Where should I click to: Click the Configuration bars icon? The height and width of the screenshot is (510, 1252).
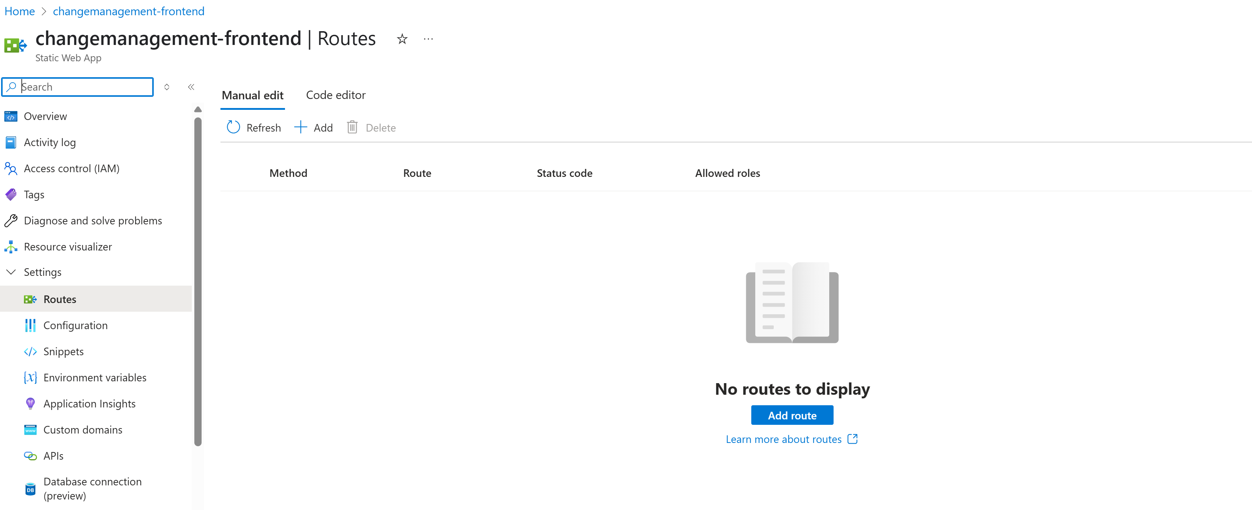click(30, 326)
